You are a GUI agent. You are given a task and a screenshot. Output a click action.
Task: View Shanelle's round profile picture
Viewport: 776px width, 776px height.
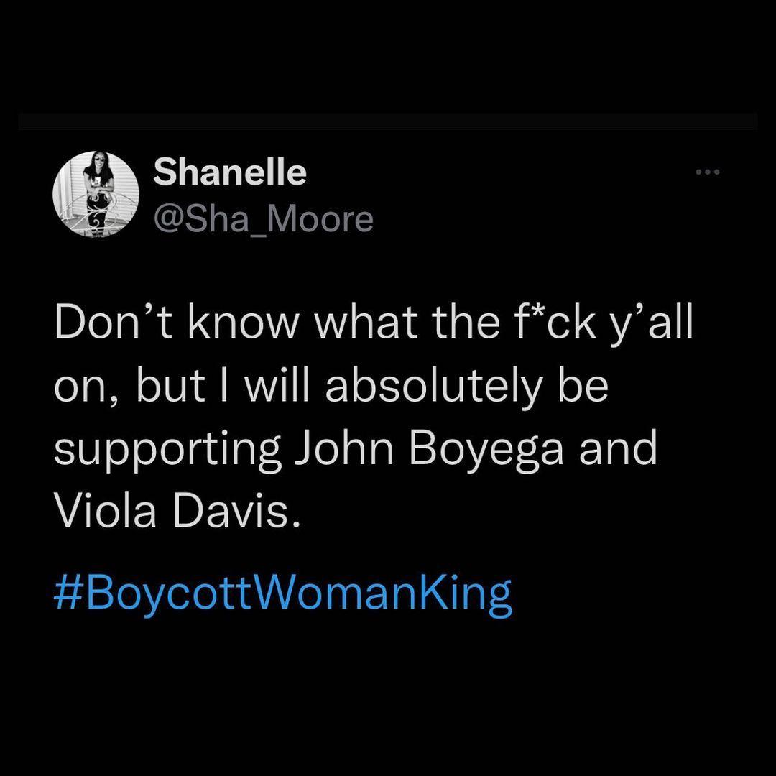pyautogui.click(x=96, y=195)
